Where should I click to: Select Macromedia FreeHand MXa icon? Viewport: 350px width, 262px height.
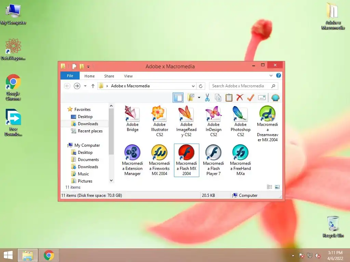240,160
